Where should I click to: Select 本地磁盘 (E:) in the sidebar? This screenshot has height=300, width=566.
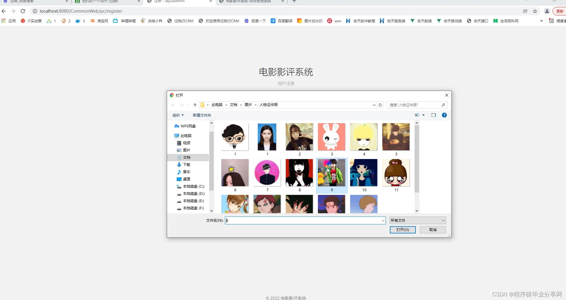point(191,201)
